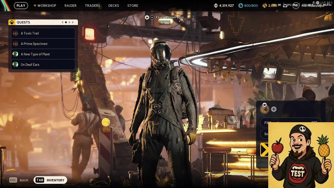Toggle the Fill Squad option

[291, 122]
